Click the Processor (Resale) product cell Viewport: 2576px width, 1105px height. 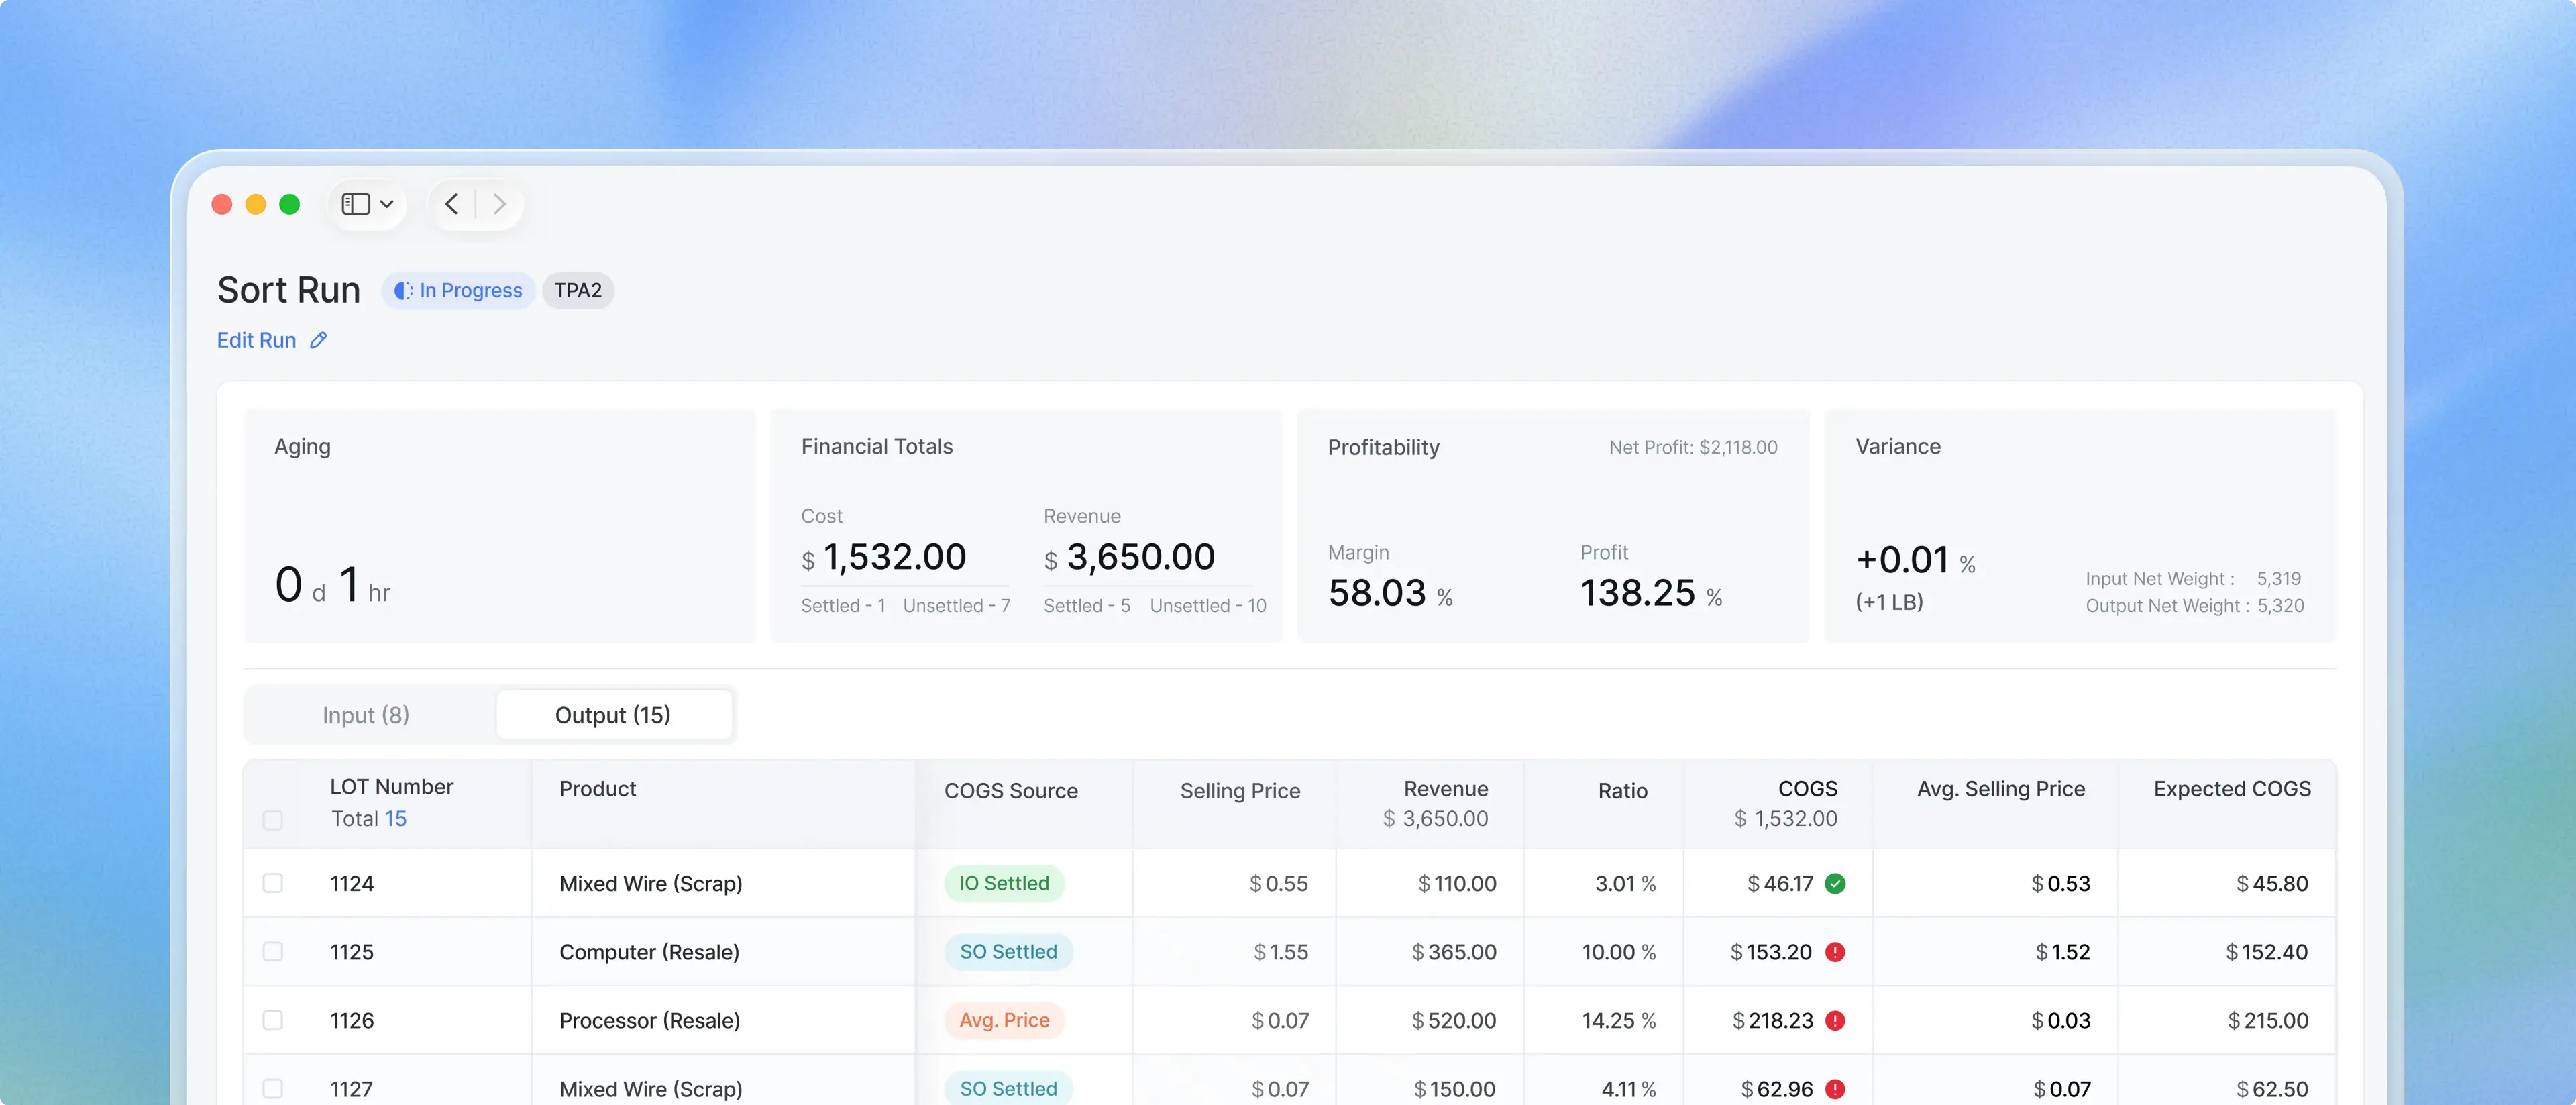click(x=650, y=1021)
